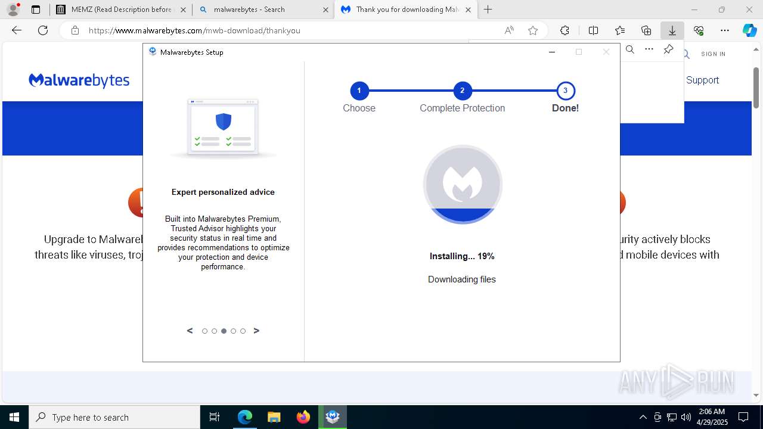Close the MEMZ browser tab
The width and height of the screenshot is (763, 429).
(183, 10)
